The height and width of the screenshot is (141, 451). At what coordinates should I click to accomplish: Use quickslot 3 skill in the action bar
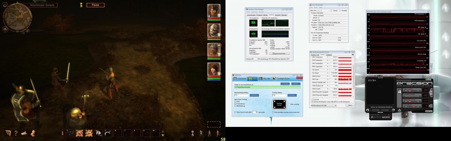89,133
